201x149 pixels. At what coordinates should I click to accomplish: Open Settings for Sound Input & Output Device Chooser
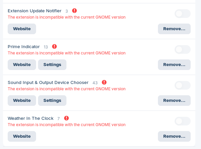point(52,101)
